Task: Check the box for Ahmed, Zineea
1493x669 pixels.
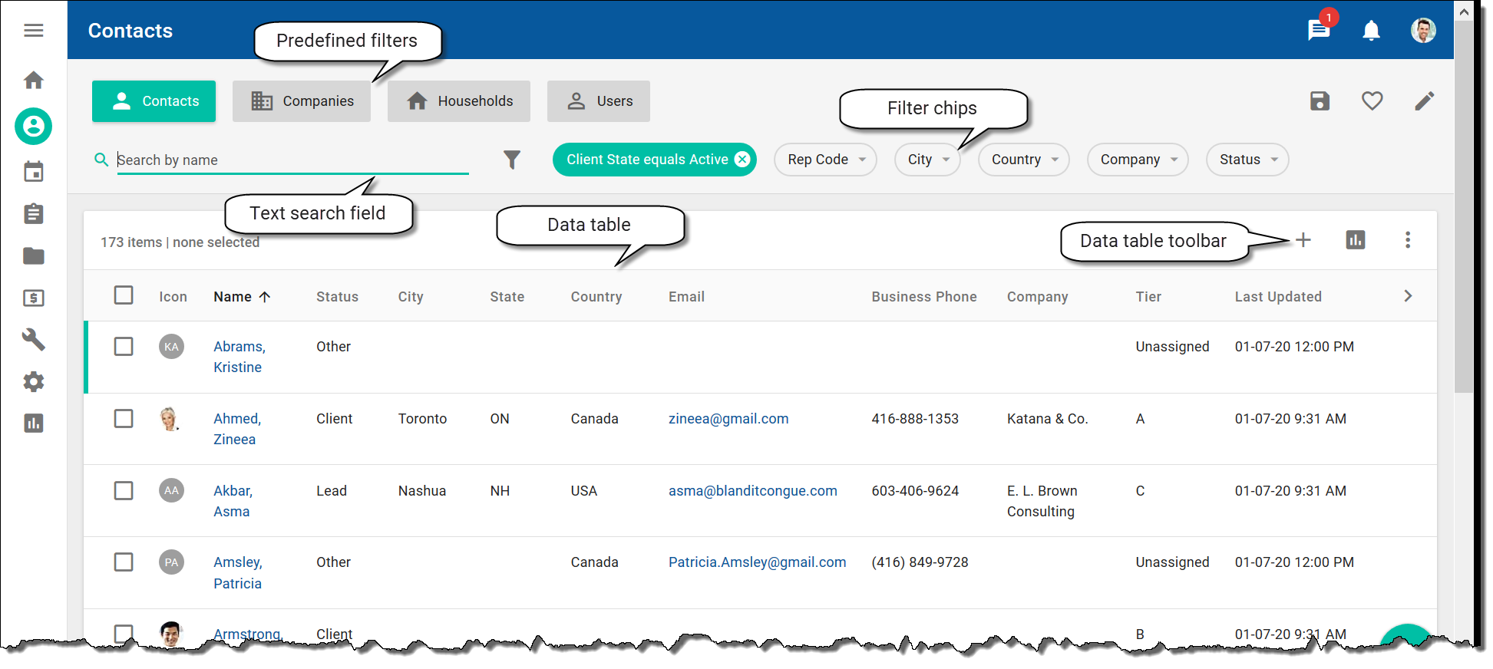Action: pyautogui.click(x=124, y=419)
